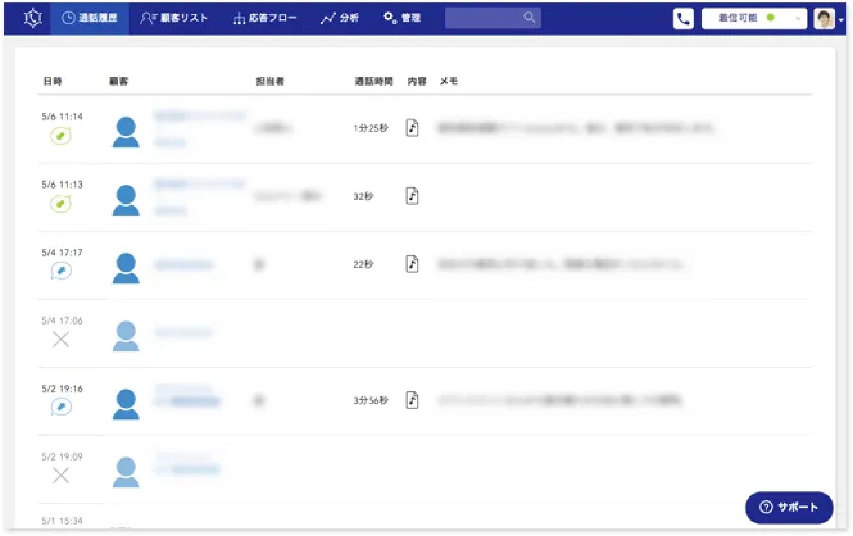853x536 pixels.
Task: Expand the arrow beside the user avatar
Action: click(841, 20)
